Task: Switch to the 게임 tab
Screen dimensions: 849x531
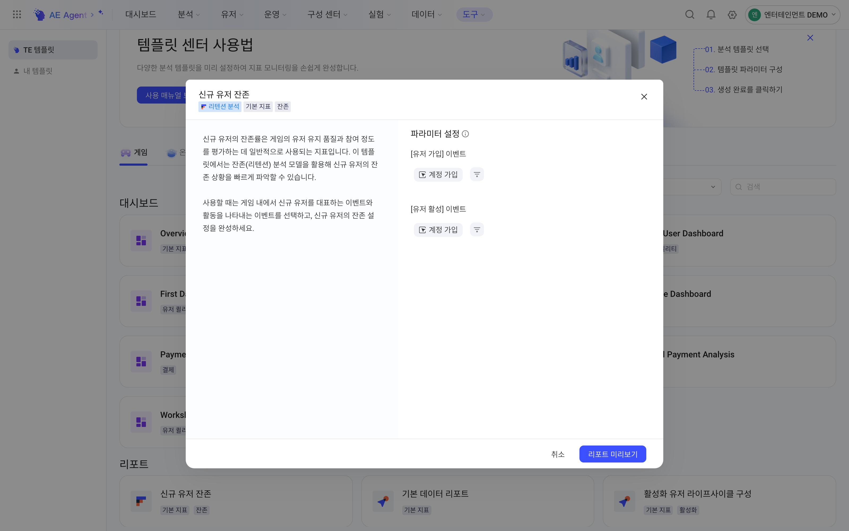Action: click(x=134, y=153)
